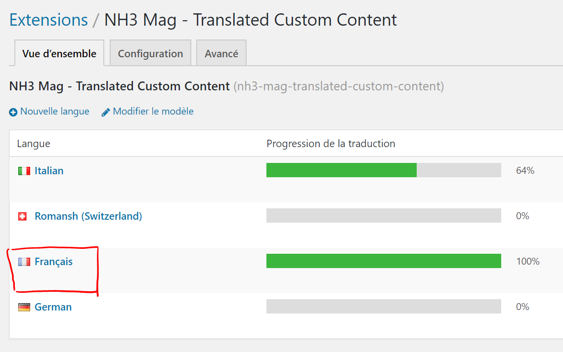Click the Swiss flag icon
Screen dimensions: 563x352
[x=22, y=217]
